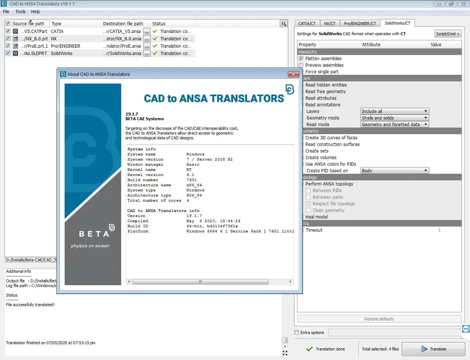Click the green status checkmark in the SolidWorks row
Image resolution: width=470 pixels, height=360 pixels.
[x=155, y=54]
